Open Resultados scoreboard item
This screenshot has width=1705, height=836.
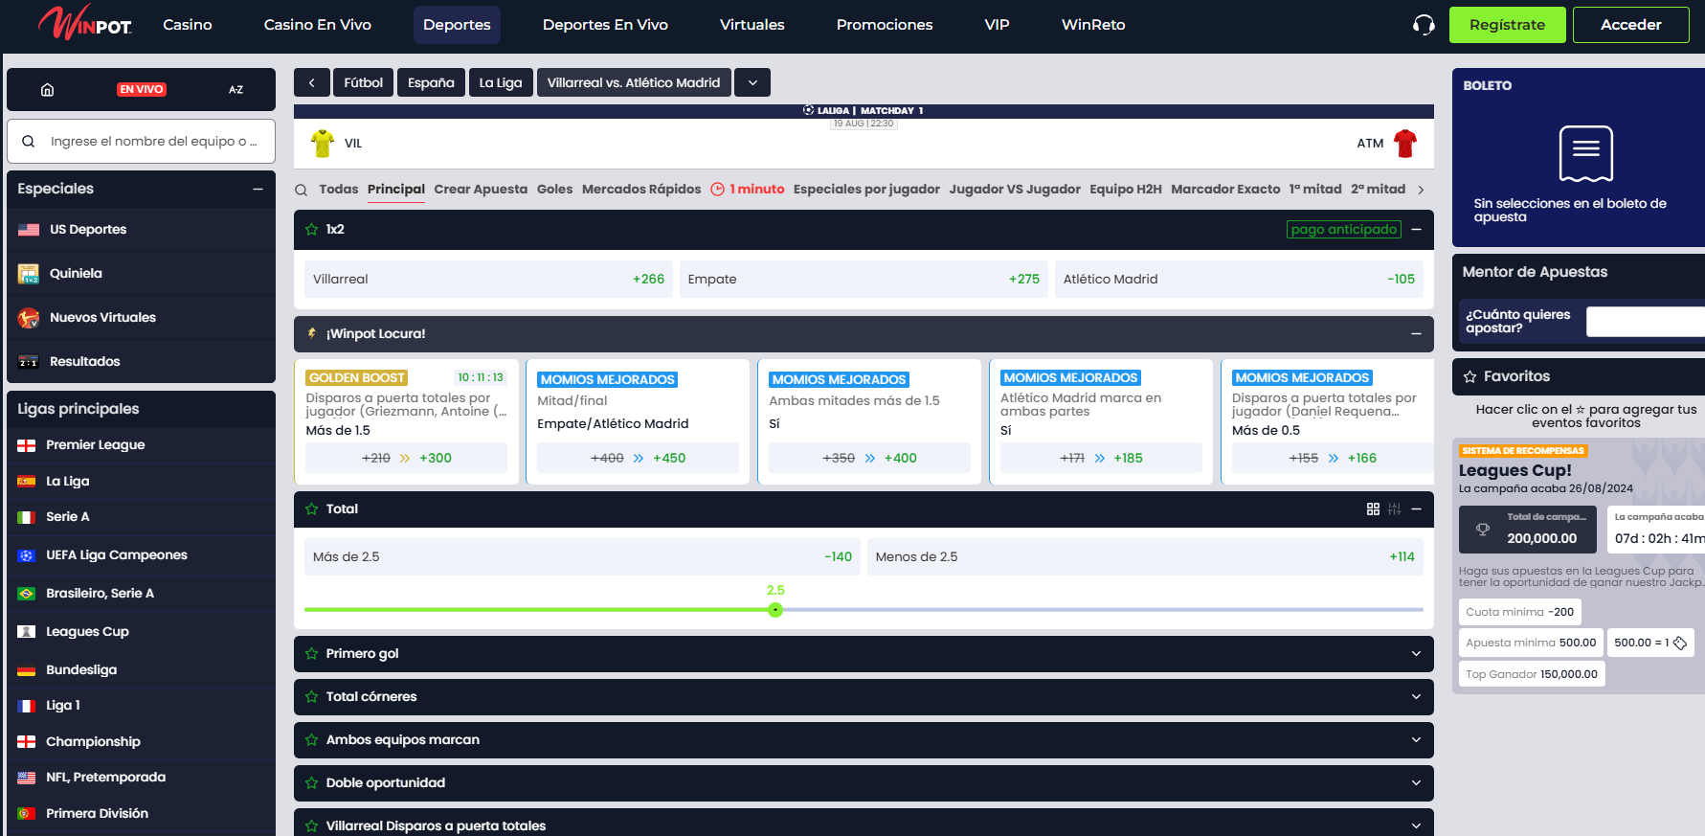[141, 362]
